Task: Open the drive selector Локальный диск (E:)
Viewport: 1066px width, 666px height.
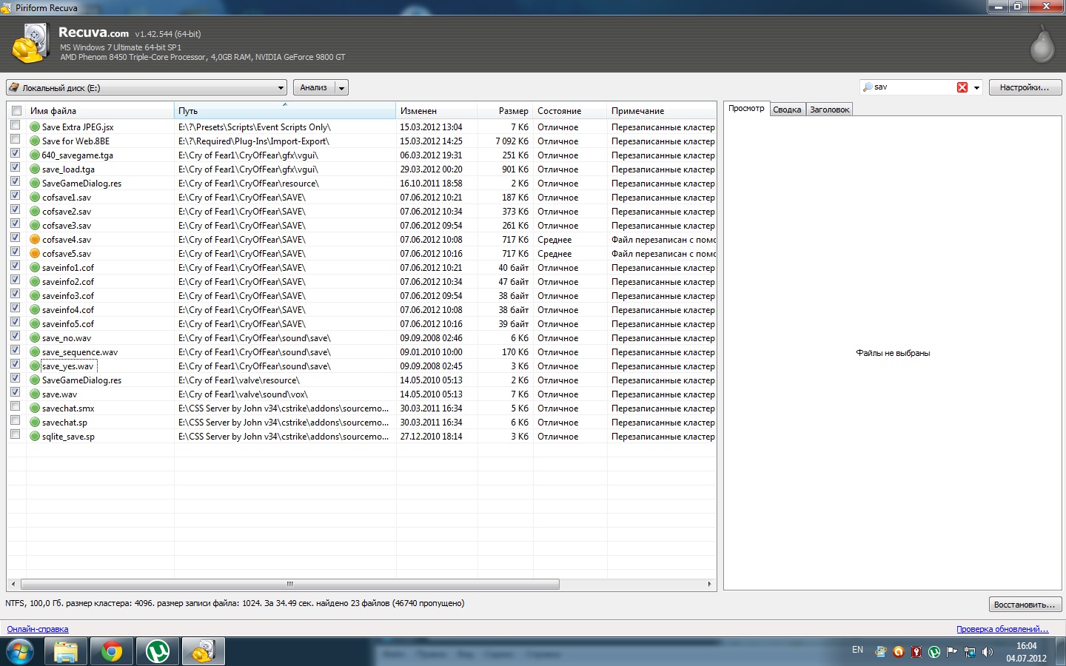Action: tap(147, 87)
